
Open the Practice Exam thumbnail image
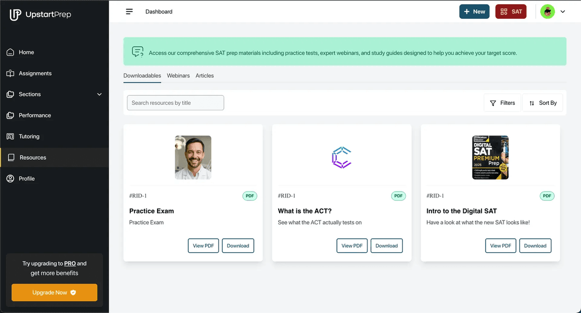193,158
